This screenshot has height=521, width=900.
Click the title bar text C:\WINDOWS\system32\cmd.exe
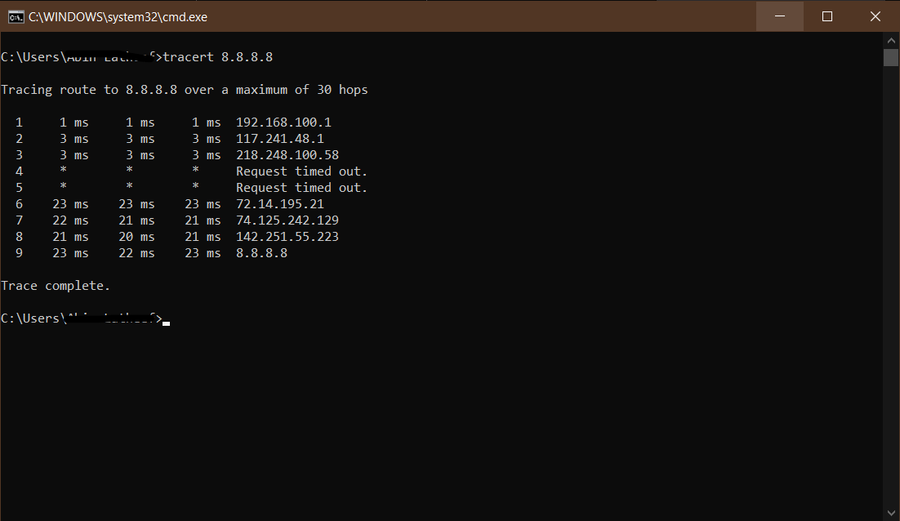[118, 16]
